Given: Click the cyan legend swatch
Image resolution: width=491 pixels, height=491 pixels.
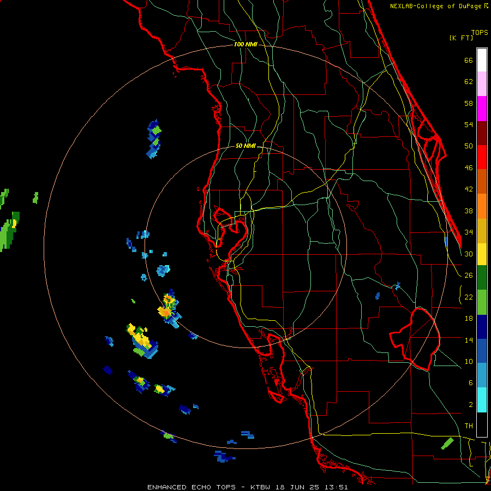Looking at the screenshot, I should (482, 400).
